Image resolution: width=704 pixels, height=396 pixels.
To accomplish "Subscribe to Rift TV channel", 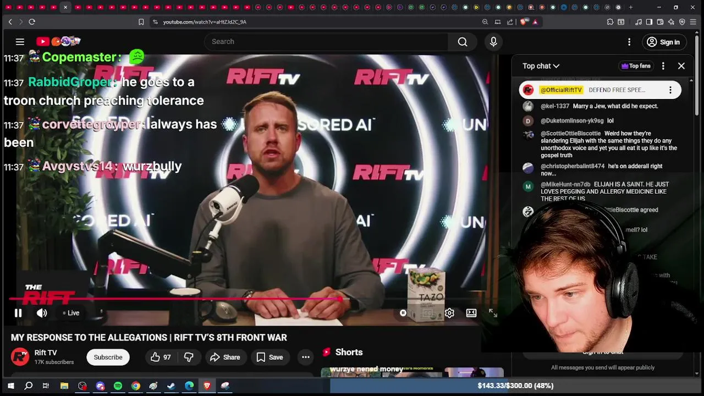I will point(108,358).
